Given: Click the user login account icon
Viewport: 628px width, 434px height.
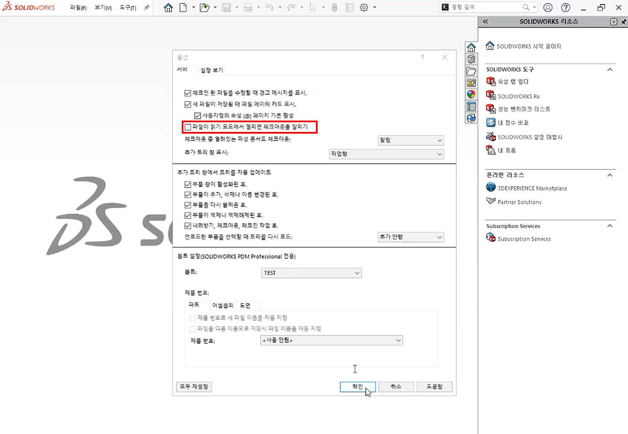Looking at the screenshot, I should click(x=548, y=8).
